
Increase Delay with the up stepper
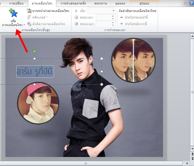point(113,23)
